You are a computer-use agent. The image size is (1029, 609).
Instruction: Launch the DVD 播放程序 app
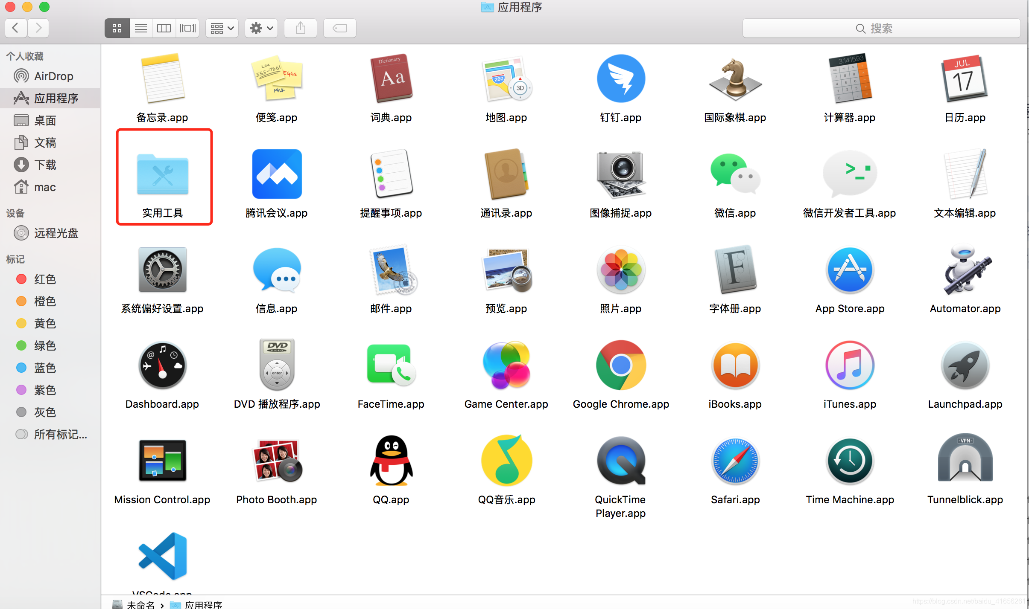[x=277, y=365]
